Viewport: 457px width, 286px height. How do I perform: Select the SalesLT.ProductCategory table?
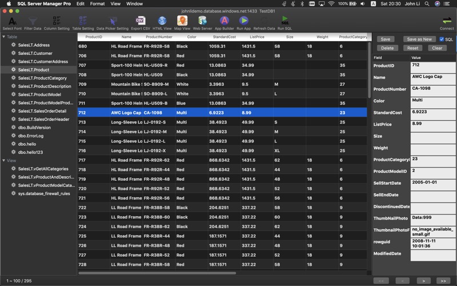42,78
